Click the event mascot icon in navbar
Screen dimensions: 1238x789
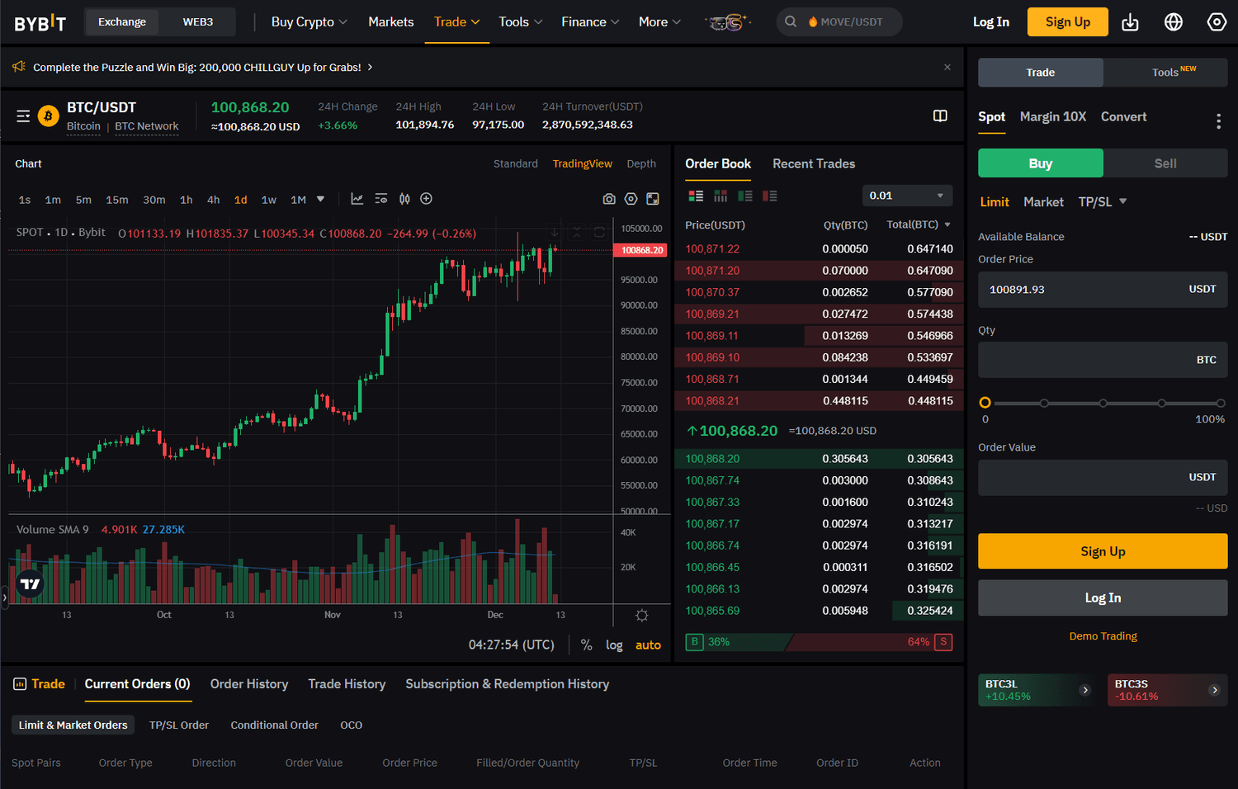[x=728, y=22]
